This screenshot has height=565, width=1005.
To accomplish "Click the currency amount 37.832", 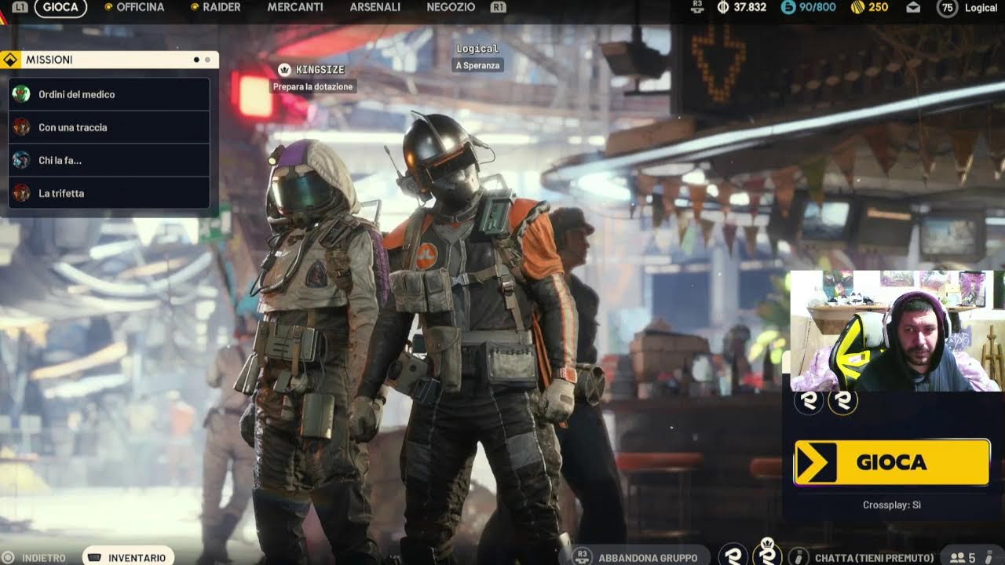I will pyautogui.click(x=750, y=7).
